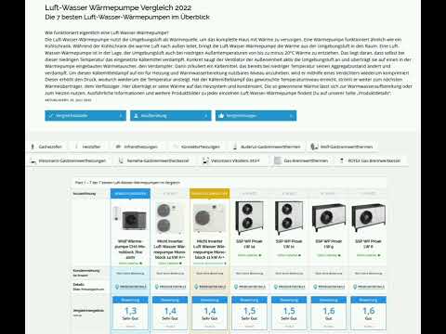Click the Buderus-Gasbrennwertthermen category icon
This screenshot has height=334, width=446.
click(x=235, y=147)
